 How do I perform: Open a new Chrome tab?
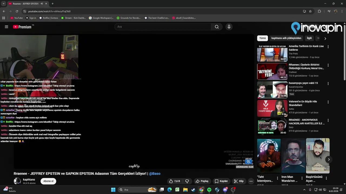(52, 4)
